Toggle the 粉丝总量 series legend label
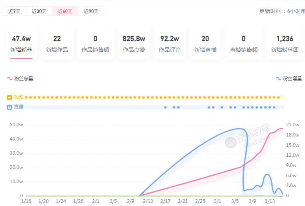This screenshot has width=305, height=206. pos(24,79)
